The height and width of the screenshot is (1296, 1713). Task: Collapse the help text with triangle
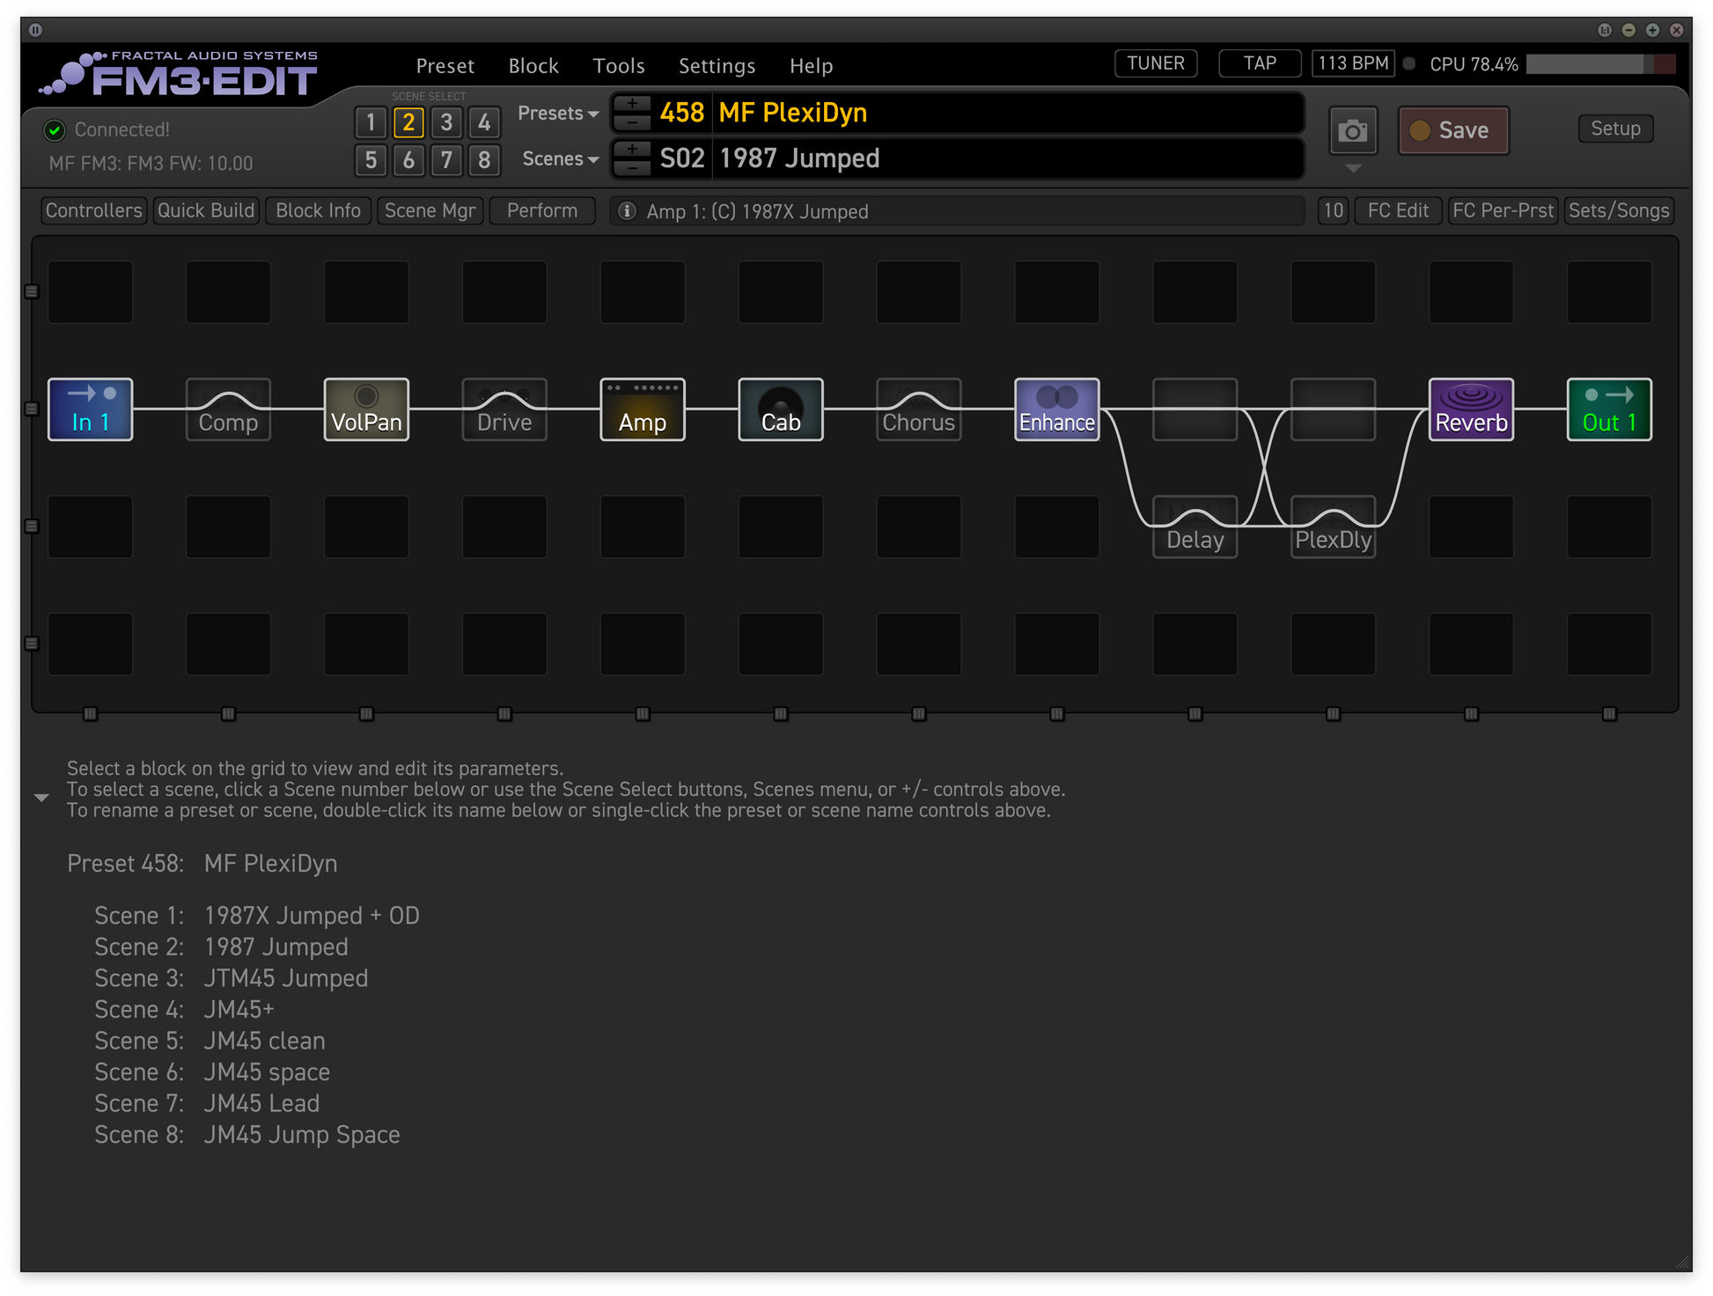[x=41, y=798]
